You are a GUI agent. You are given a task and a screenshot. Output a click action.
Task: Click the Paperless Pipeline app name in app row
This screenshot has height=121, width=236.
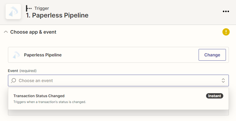click(43, 55)
